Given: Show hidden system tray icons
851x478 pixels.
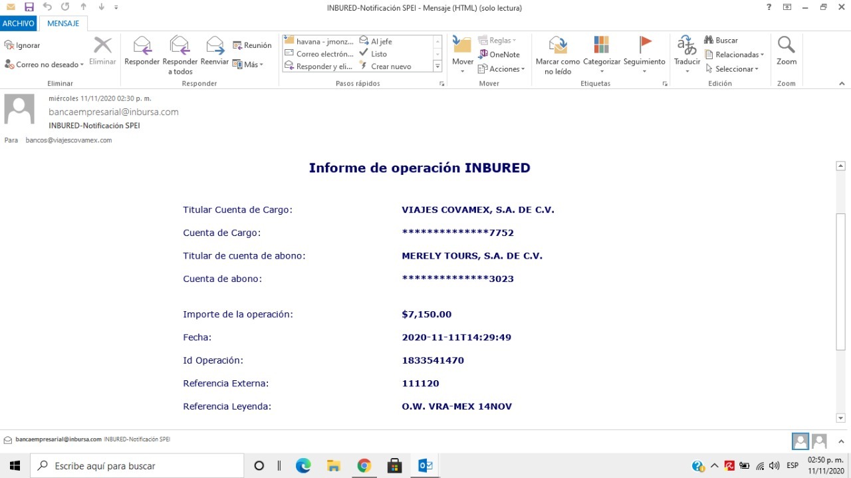Looking at the screenshot, I should [x=715, y=466].
